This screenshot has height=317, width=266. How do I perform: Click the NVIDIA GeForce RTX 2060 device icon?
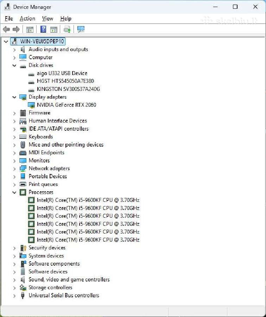click(31, 105)
